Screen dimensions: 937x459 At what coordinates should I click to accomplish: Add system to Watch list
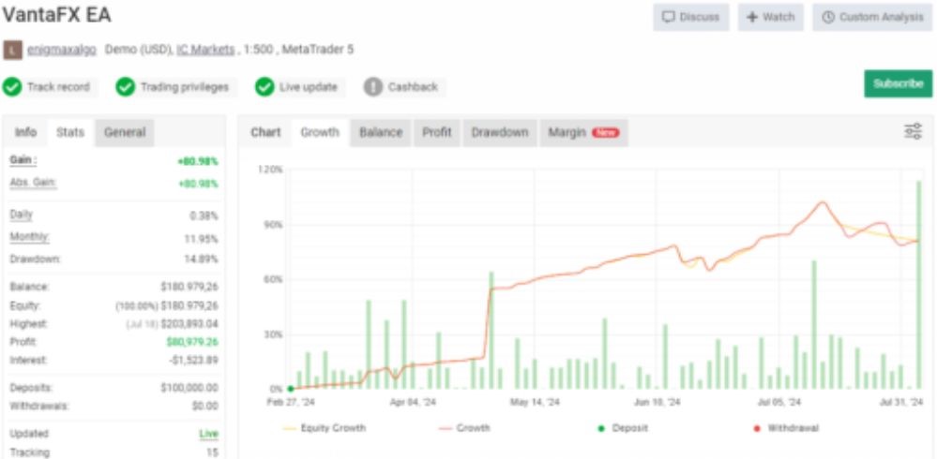[x=770, y=17]
